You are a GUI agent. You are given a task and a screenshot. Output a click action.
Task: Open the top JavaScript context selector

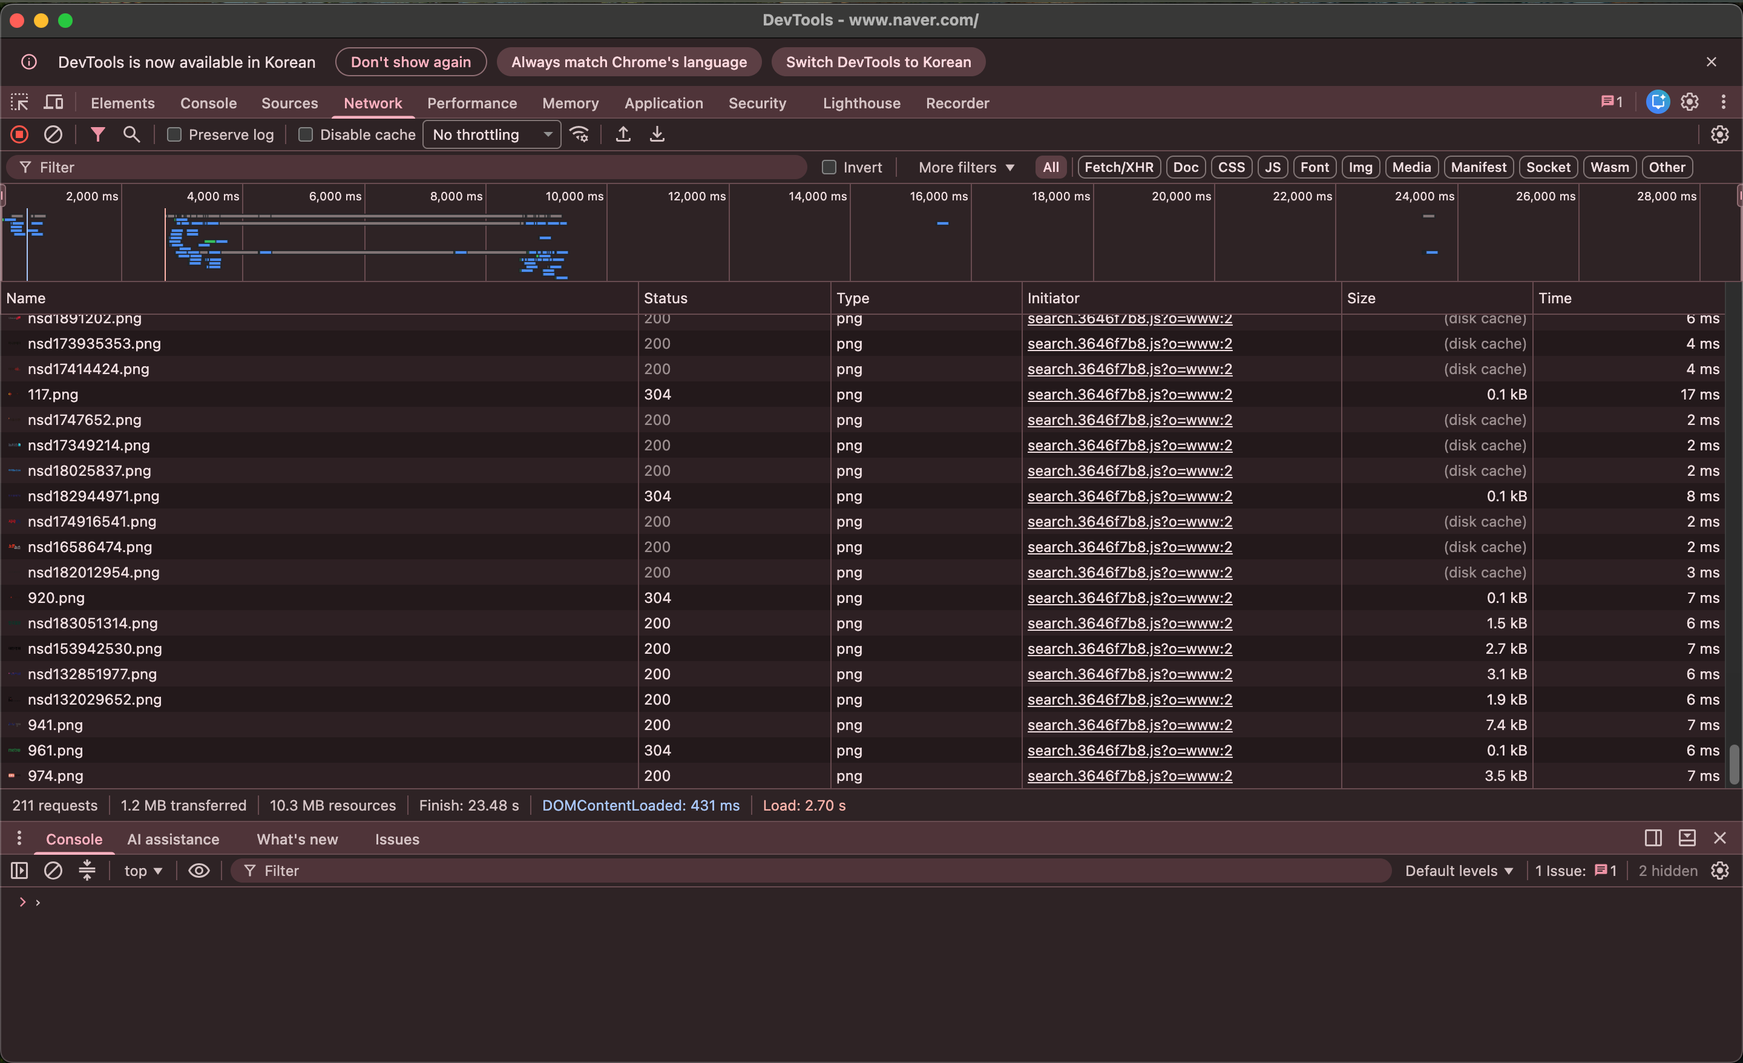coord(143,870)
